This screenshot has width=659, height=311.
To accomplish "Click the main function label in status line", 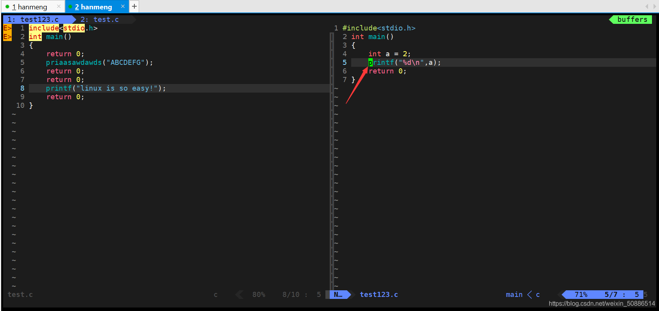I will coord(514,295).
